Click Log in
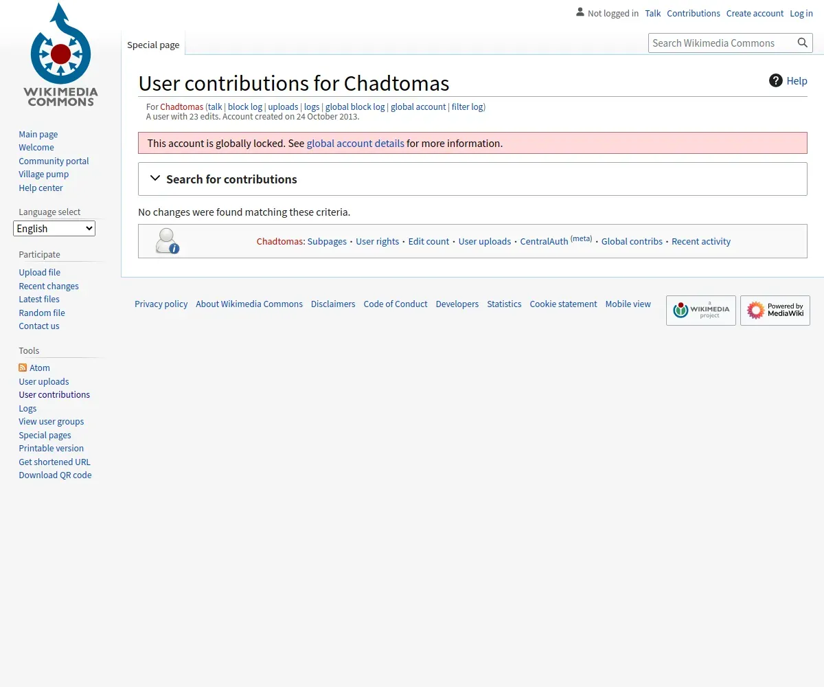Viewport: 824px width, 687px height. (801, 13)
